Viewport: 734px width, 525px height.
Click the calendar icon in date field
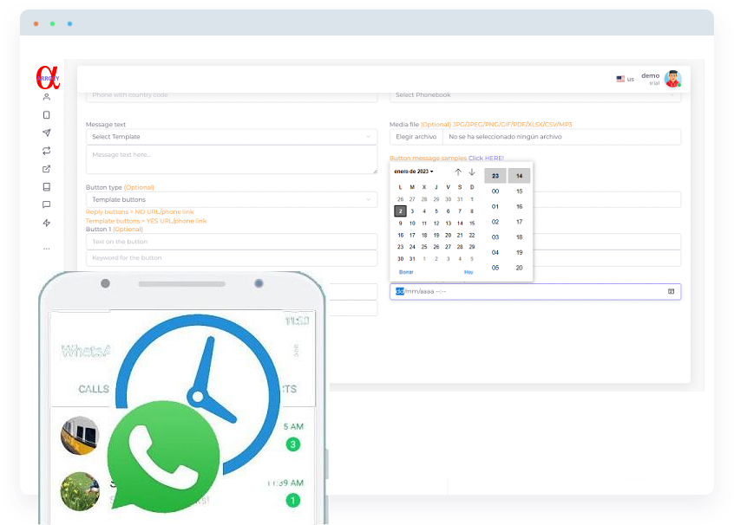click(x=671, y=292)
